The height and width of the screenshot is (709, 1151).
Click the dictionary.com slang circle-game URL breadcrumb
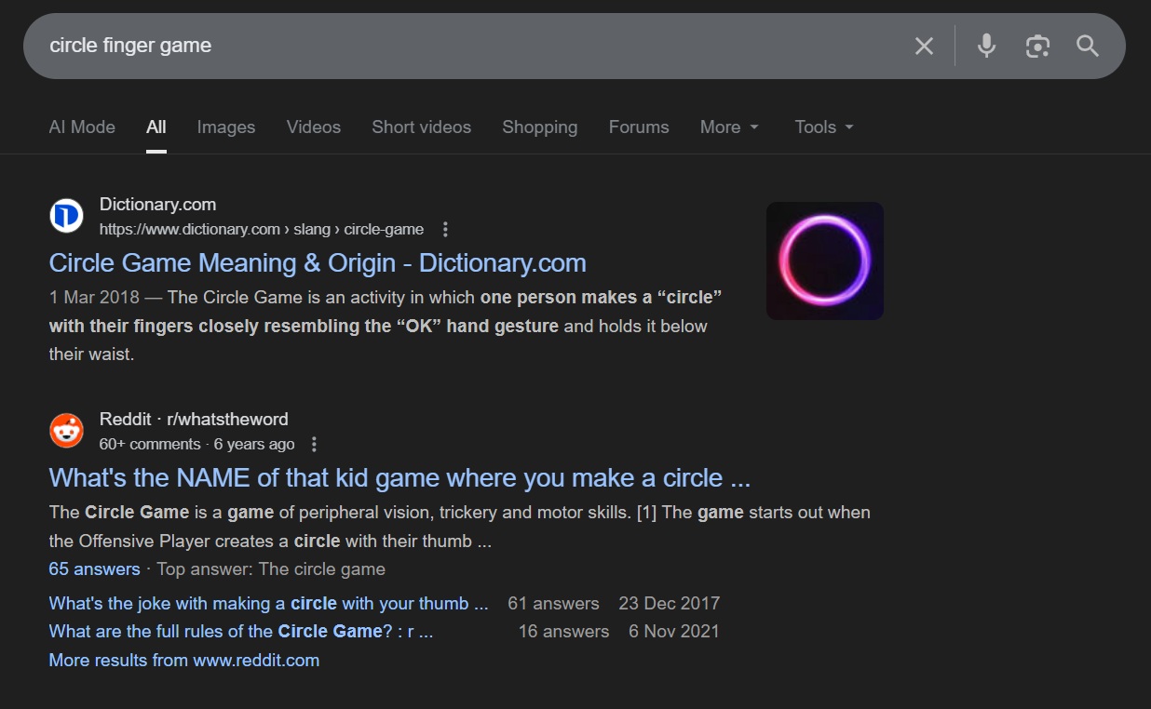(262, 229)
